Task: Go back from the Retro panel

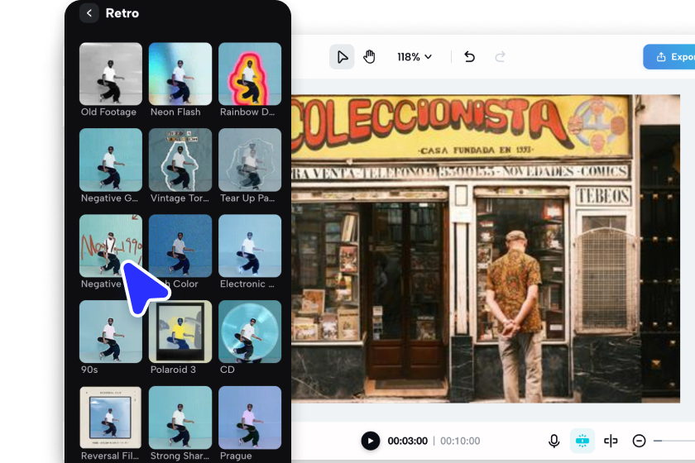Action: 89,13
